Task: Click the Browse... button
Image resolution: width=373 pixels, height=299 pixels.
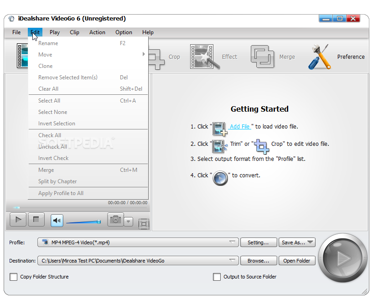Action: (259, 261)
